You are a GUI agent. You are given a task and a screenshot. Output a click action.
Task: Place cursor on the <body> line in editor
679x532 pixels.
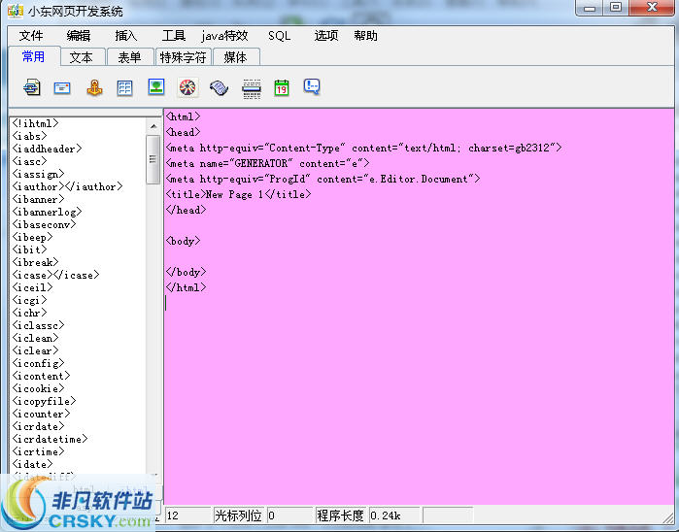click(x=184, y=241)
